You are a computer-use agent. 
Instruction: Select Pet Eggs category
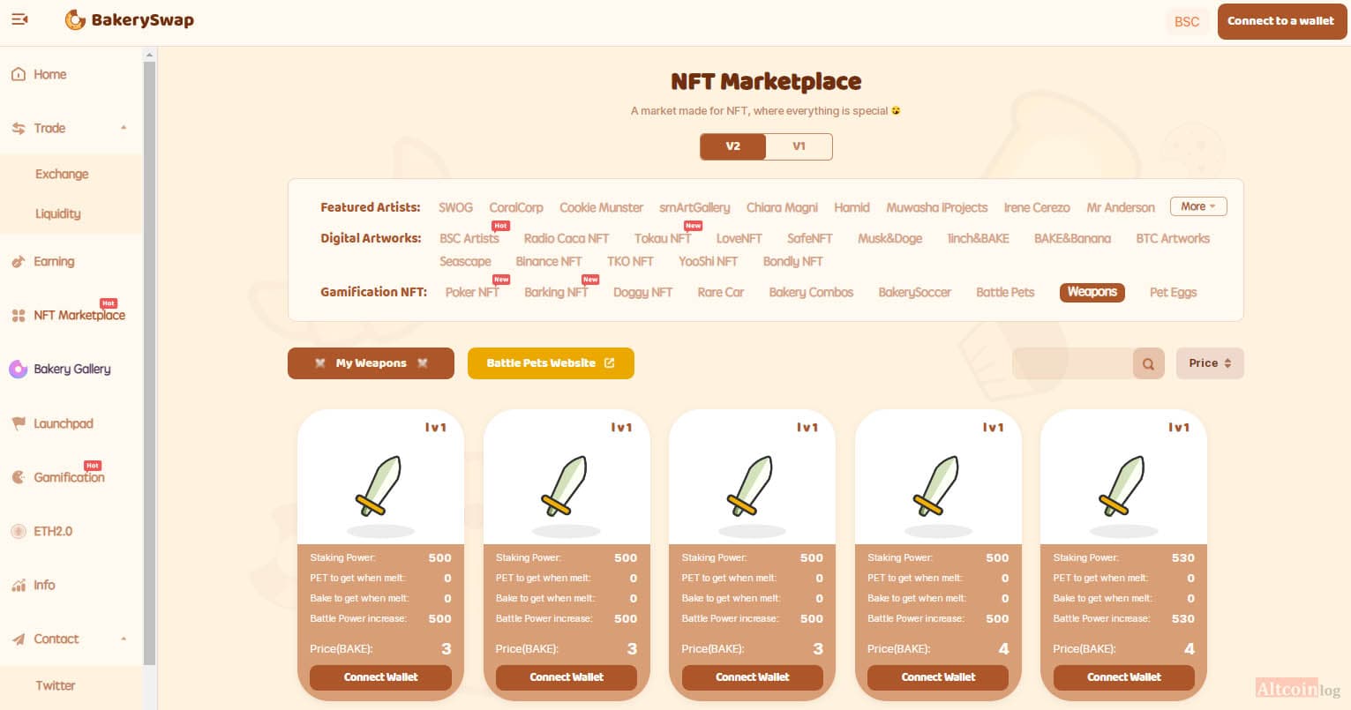[1173, 292]
